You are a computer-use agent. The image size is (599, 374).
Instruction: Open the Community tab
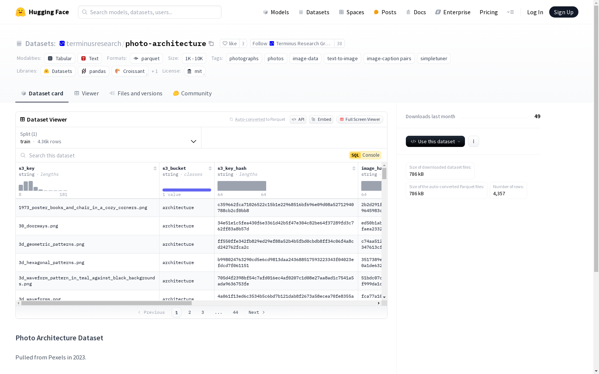pos(192,93)
